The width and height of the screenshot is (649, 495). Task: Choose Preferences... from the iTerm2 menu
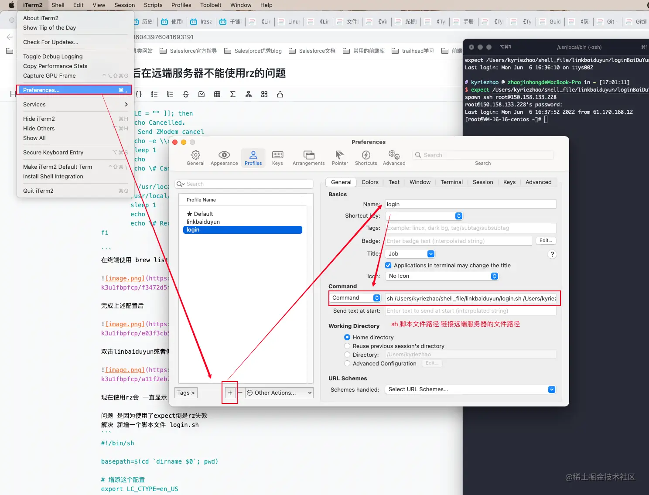point(75,90)
